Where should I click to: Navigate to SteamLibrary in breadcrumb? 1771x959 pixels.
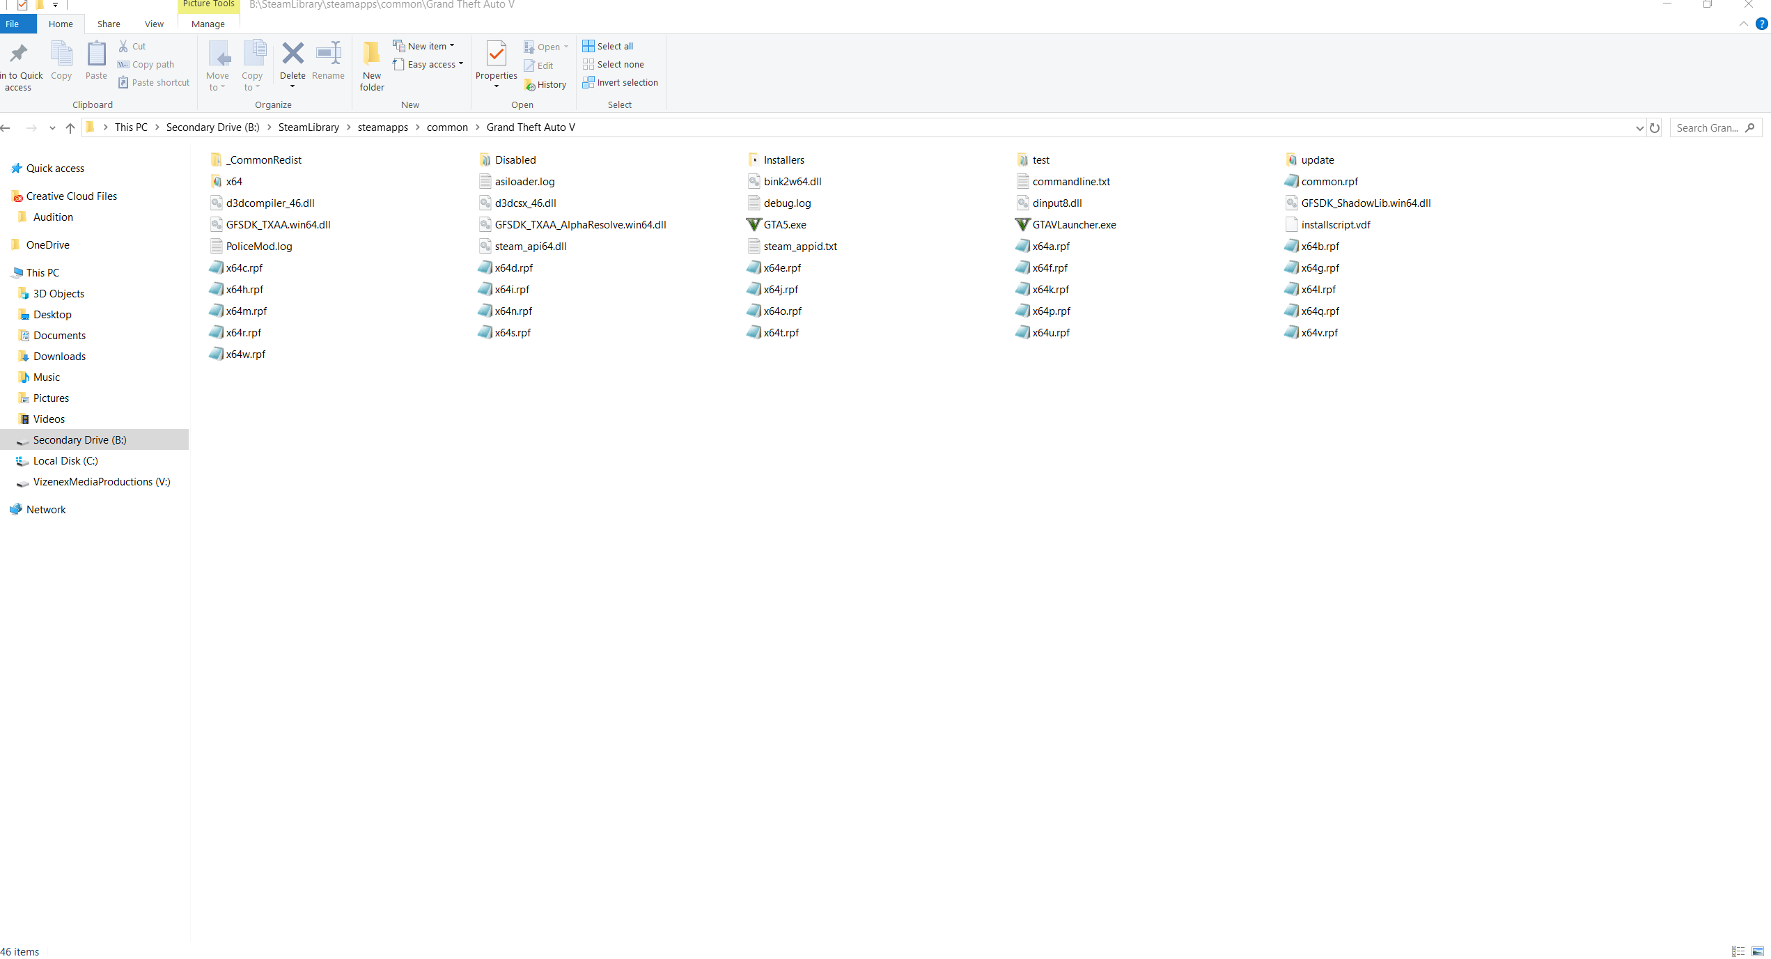(x=309, y=127)
